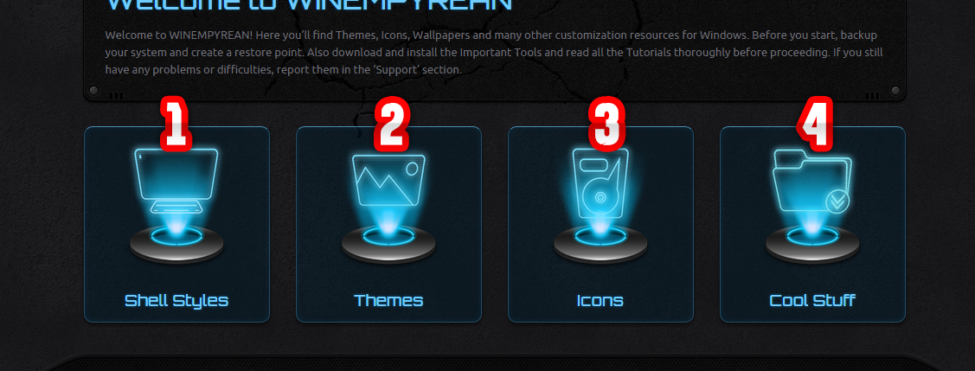Open the Cool Stuff text link

coord(812,301)
